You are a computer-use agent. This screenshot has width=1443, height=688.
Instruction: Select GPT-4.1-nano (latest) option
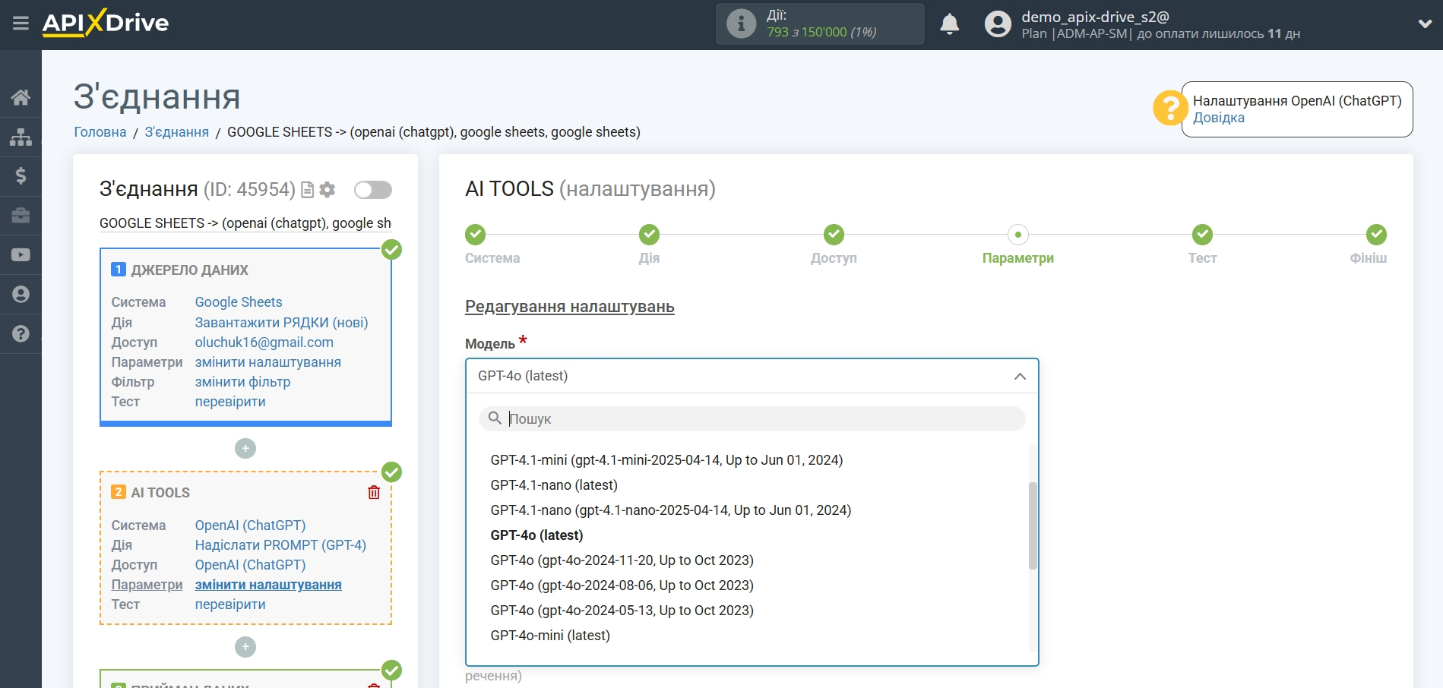(554, 485)
